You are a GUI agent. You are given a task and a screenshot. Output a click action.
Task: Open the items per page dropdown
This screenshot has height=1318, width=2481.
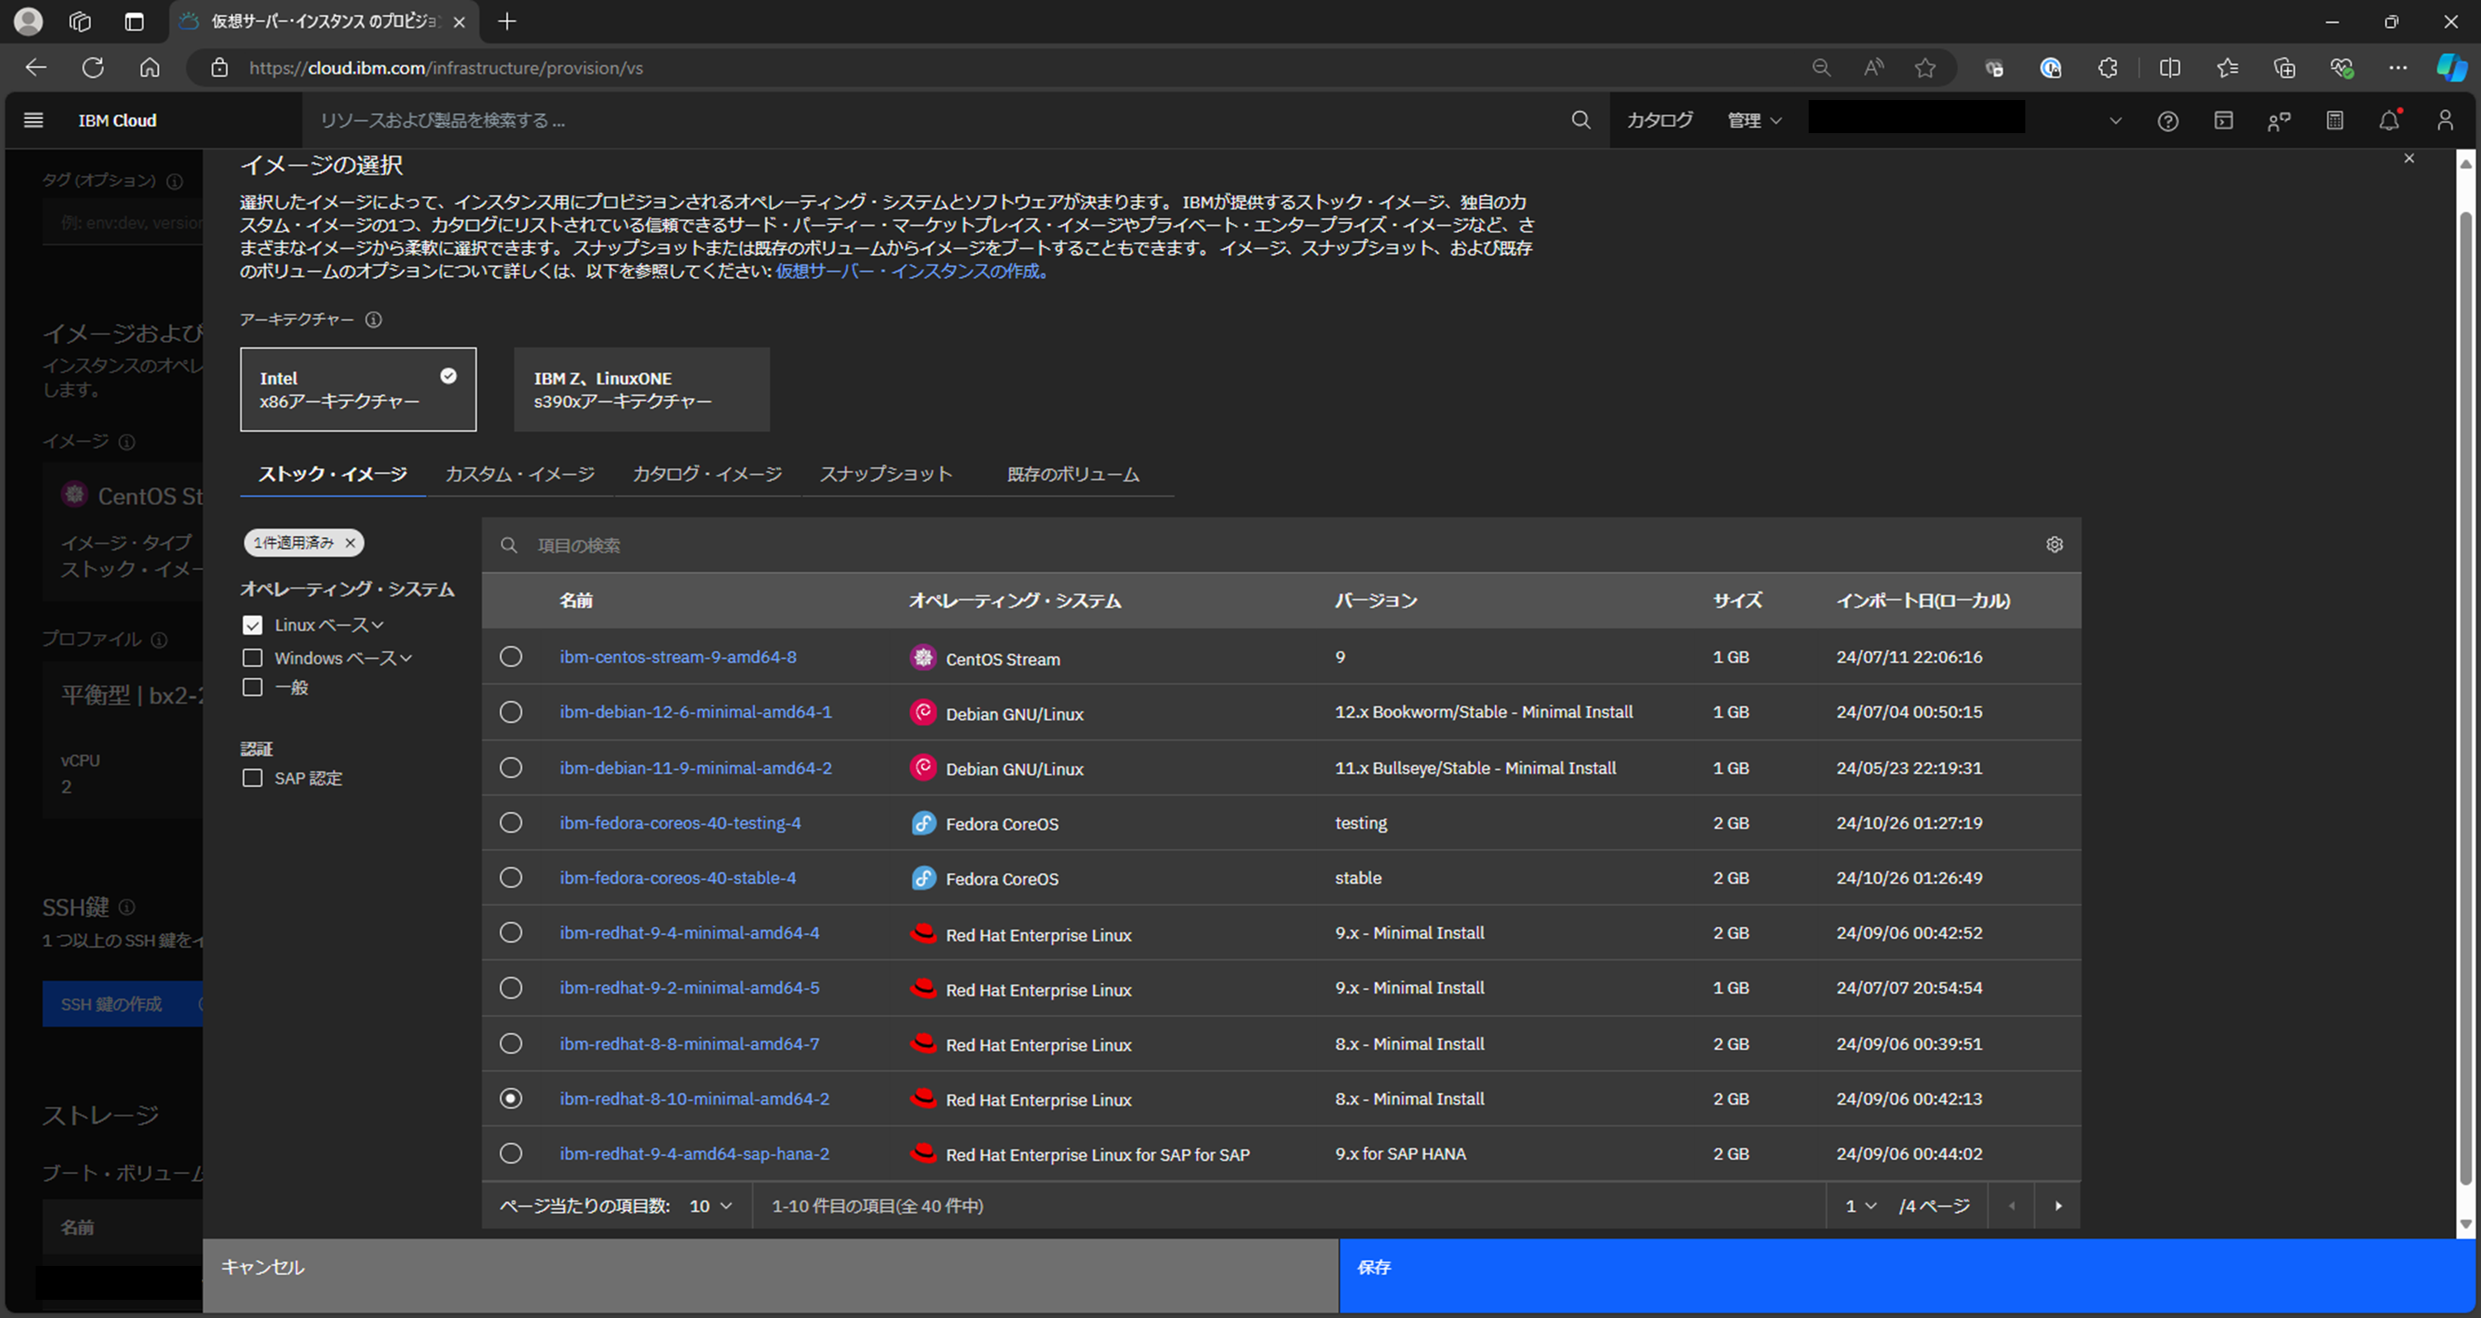[710, 1206]
